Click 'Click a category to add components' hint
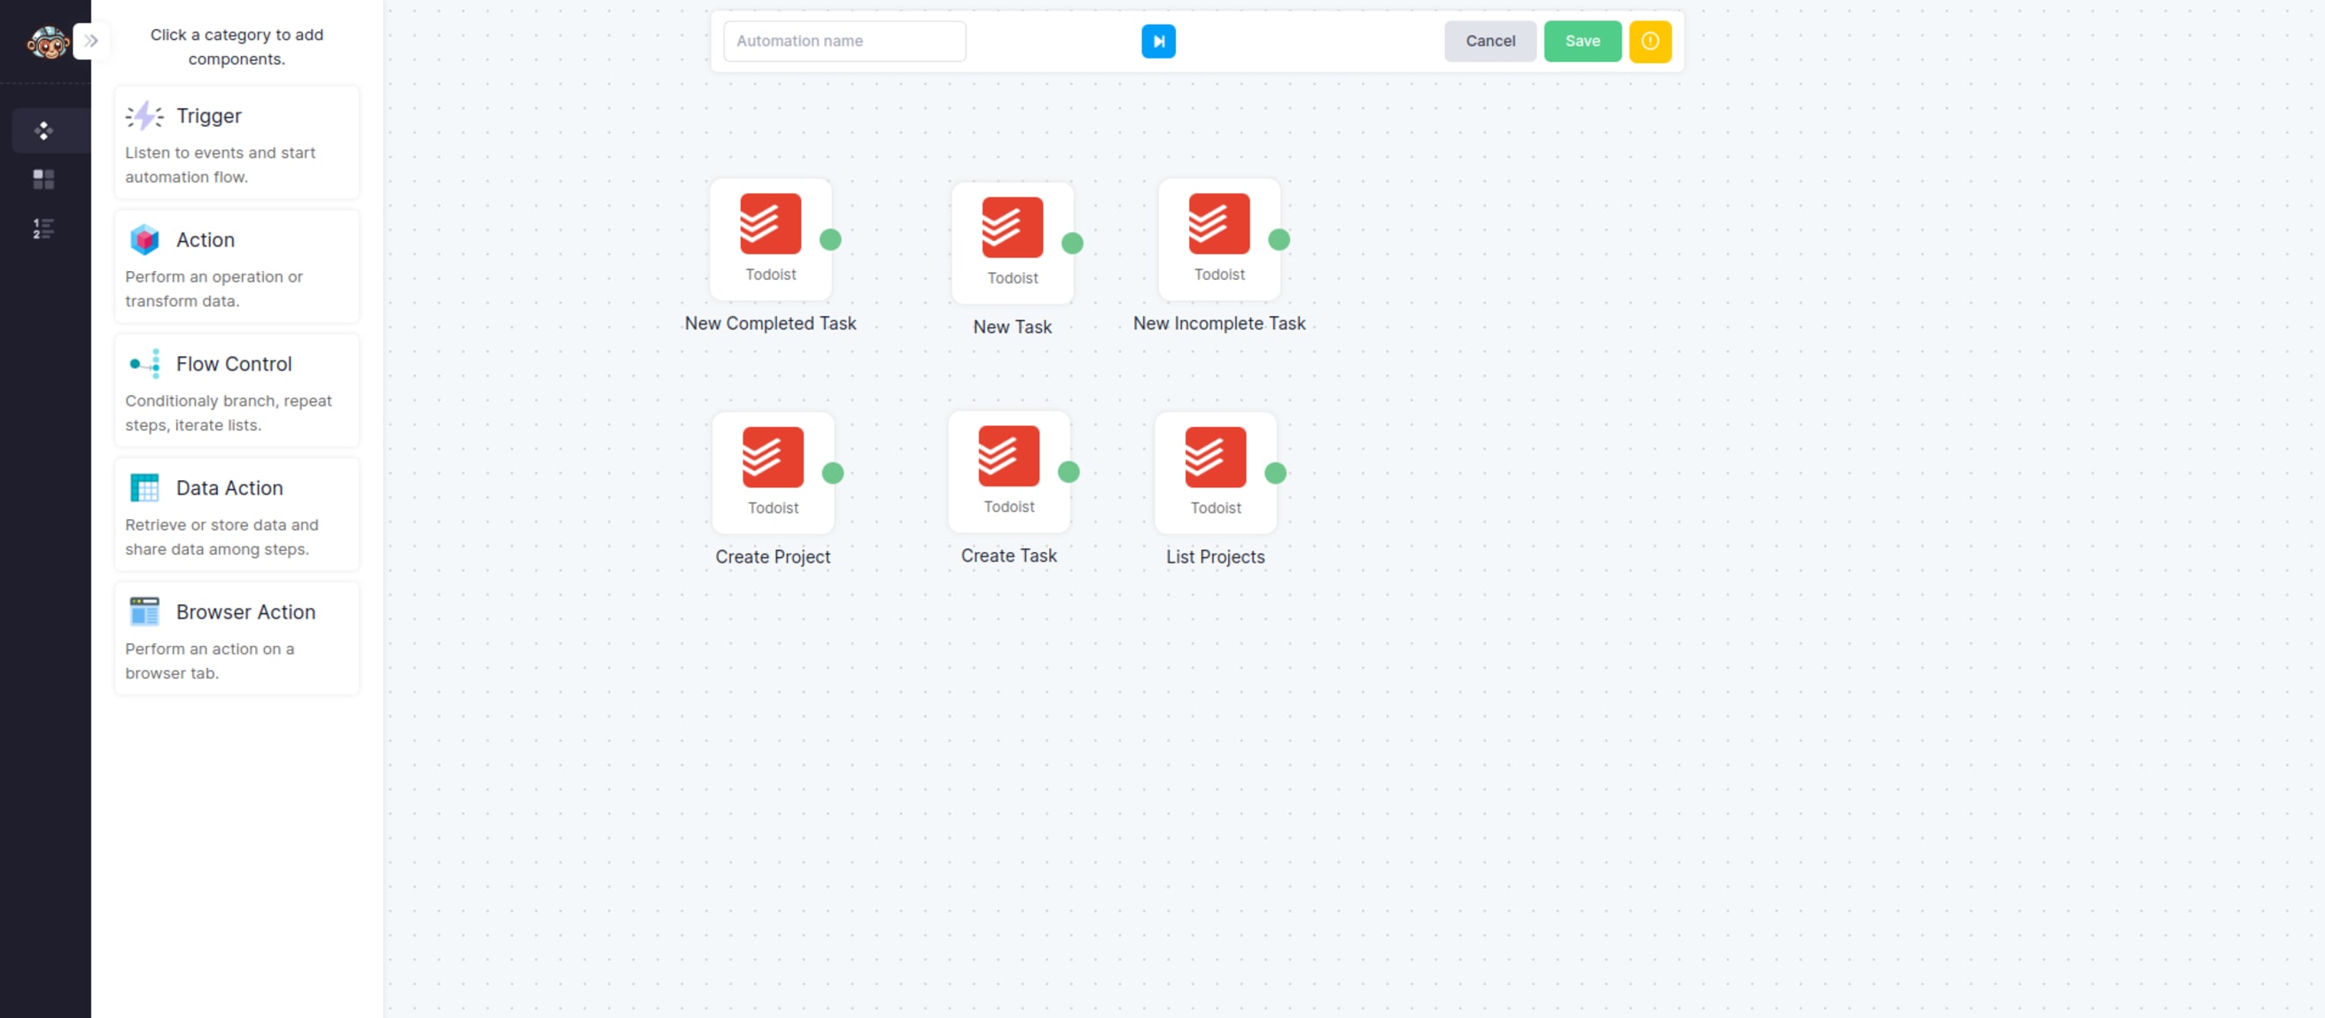Image resolution: width=2325 pixels, height=1018 pixels. 237,46
